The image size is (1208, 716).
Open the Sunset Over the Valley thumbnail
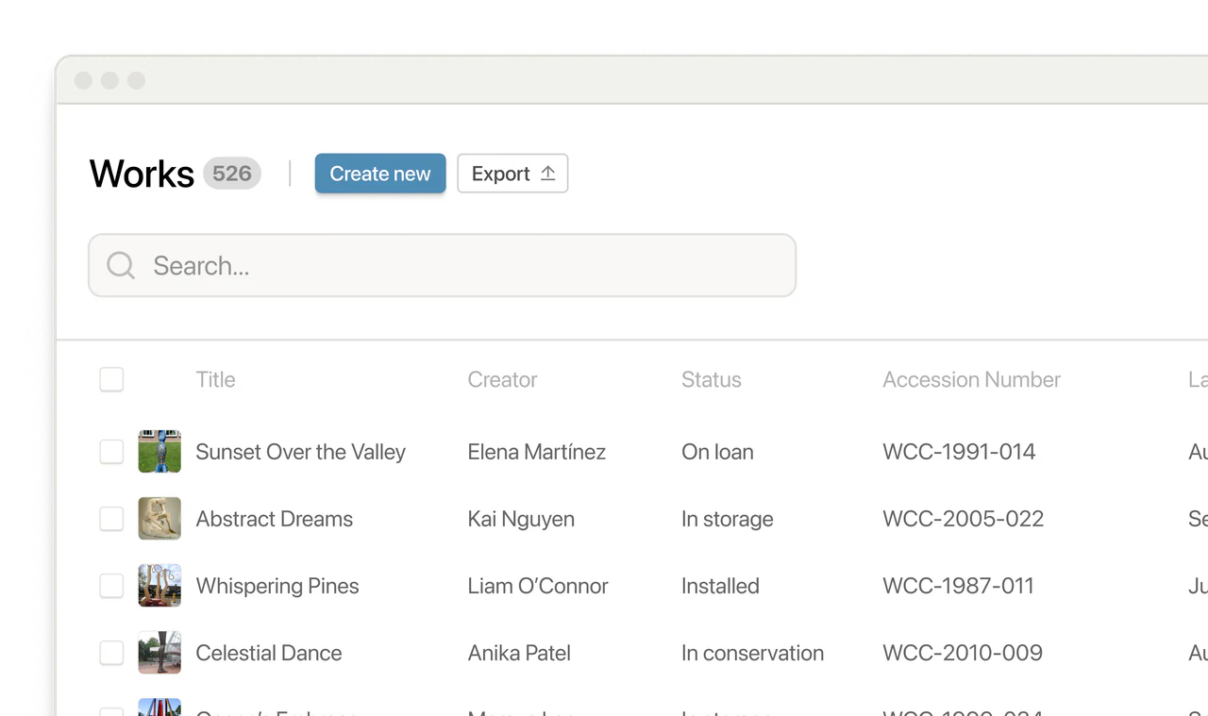159,452
